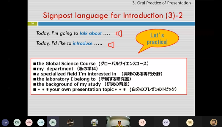Screen dimensions: 222x127
Task: Click 'Today, I'd like to' phrase
Action: click(x=54, y=43)
